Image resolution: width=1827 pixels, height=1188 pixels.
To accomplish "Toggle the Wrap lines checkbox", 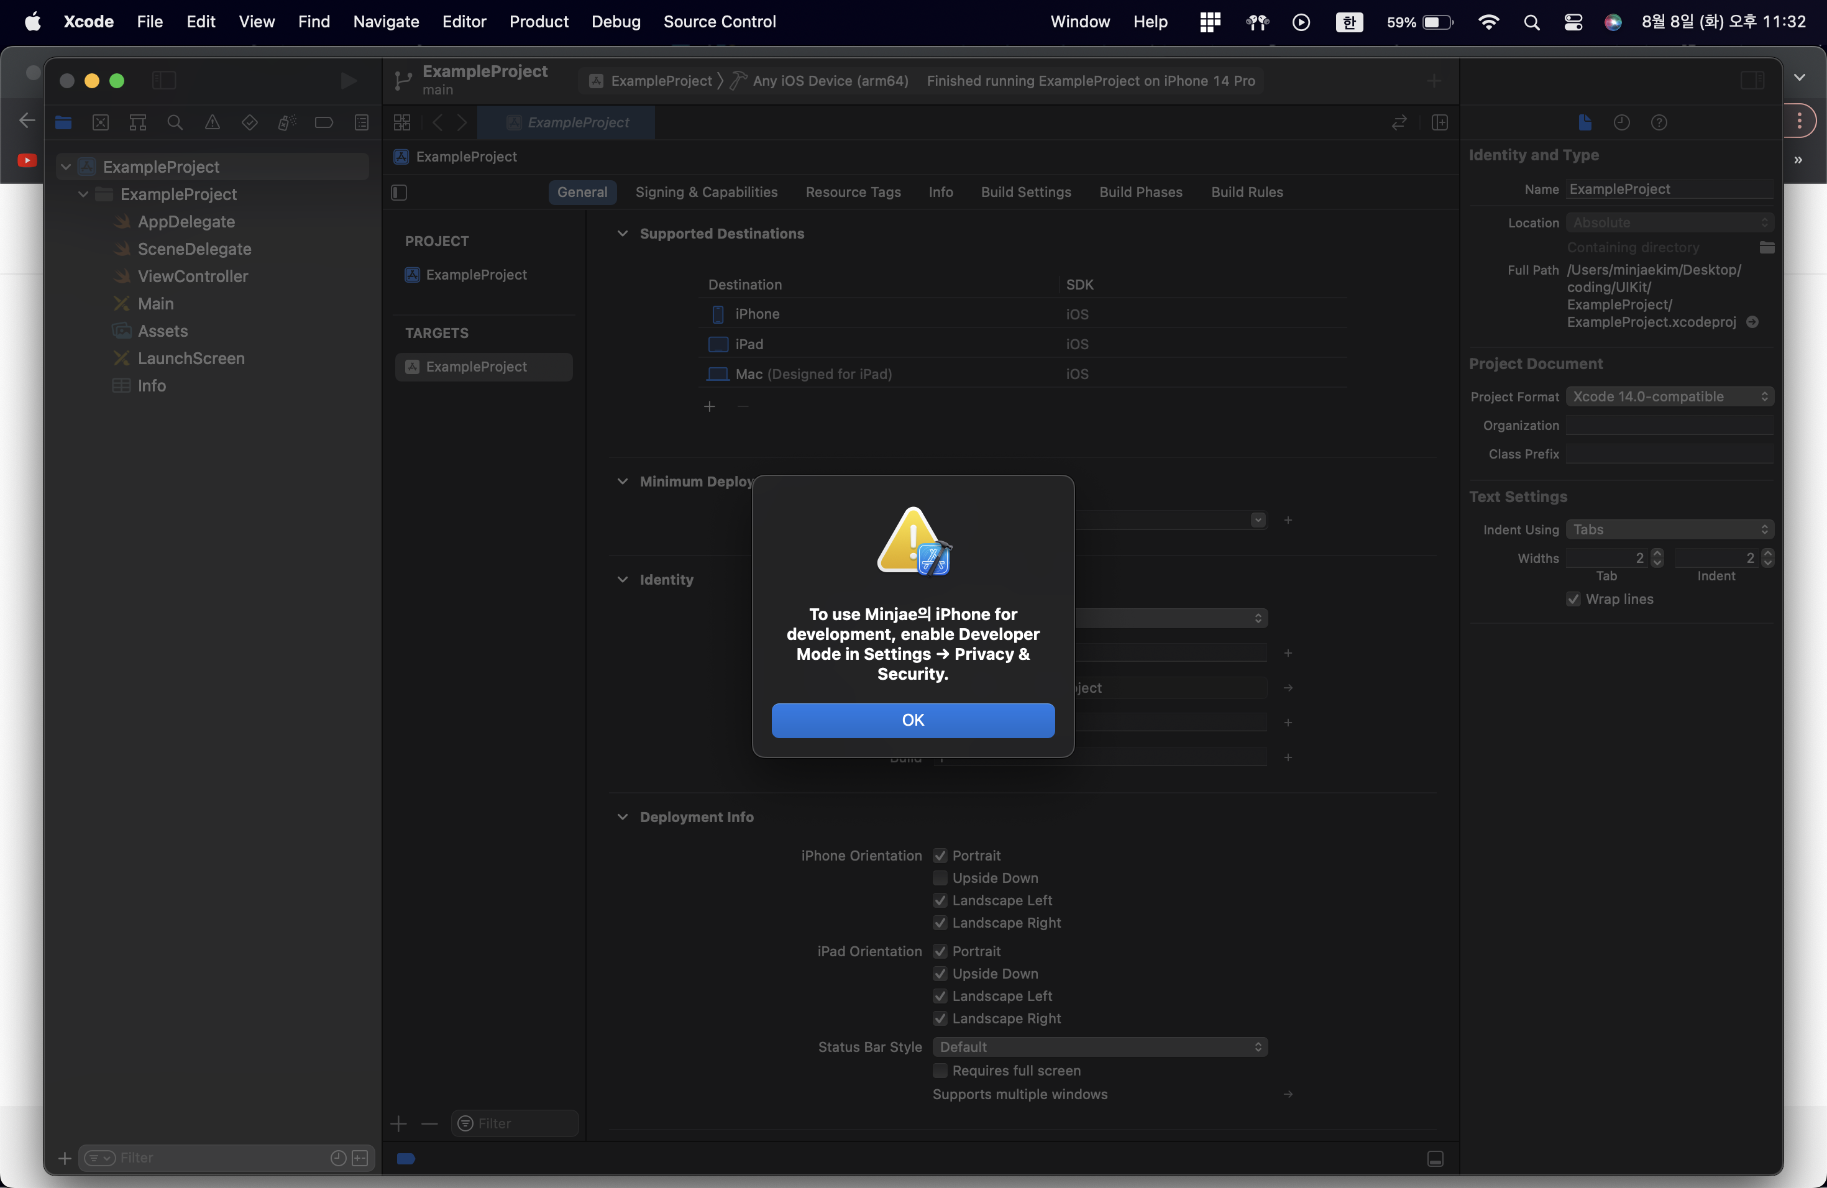I will point(1573,600).
